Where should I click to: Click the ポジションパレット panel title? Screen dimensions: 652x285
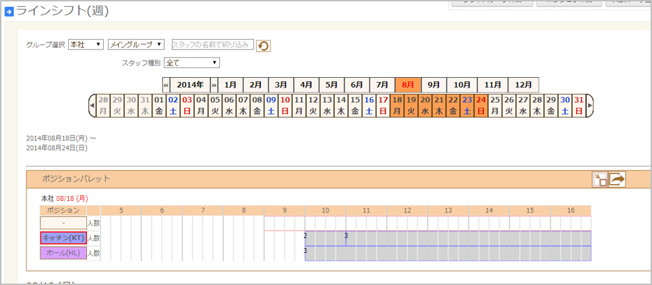tap(76, 179)
